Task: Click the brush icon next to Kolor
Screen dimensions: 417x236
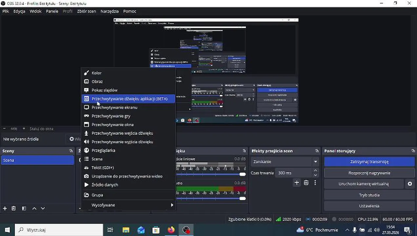Action: point(87,73)
